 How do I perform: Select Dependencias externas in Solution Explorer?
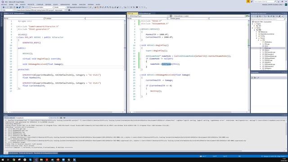point(267,34)
